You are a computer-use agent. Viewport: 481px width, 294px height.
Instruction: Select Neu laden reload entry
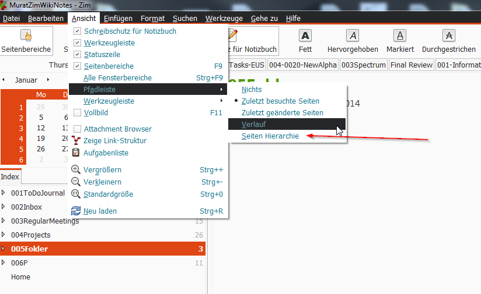pyautogui.click(x=100, y=211)
